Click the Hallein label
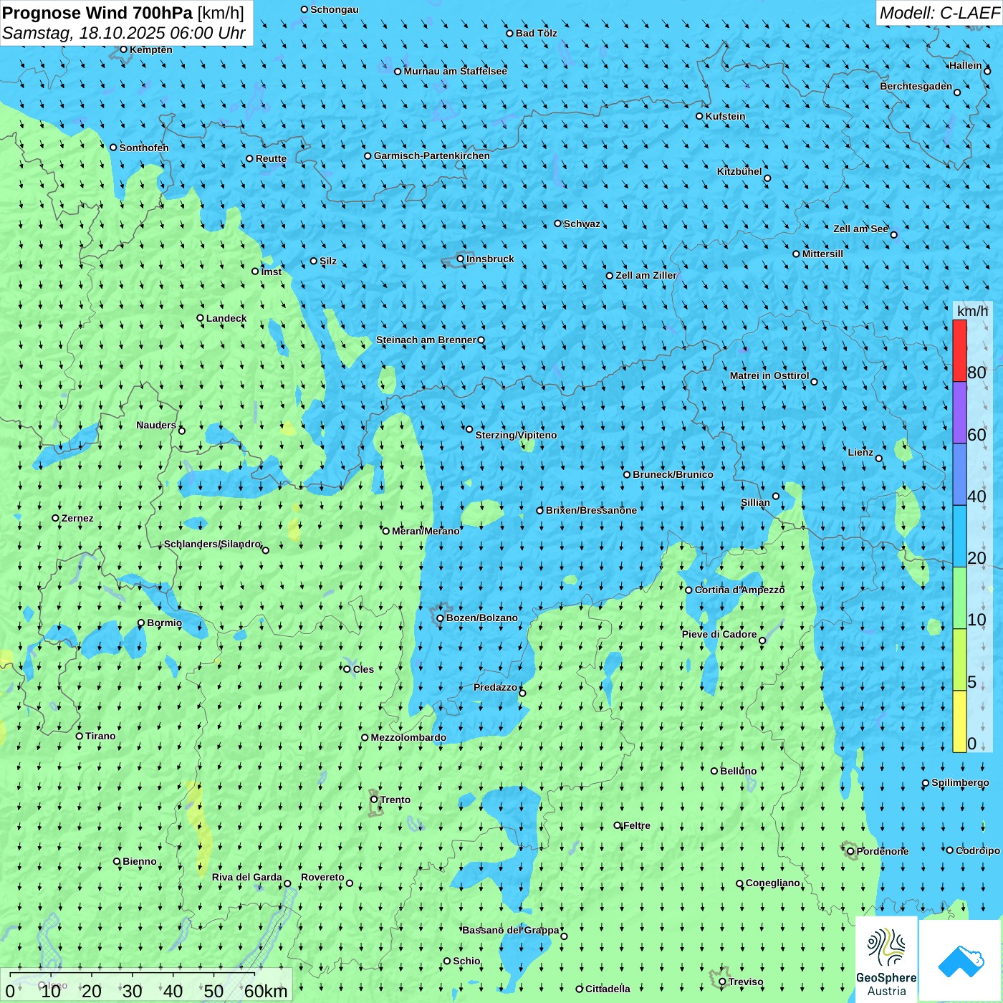Screen dimensions: 1003x1003 966,65
